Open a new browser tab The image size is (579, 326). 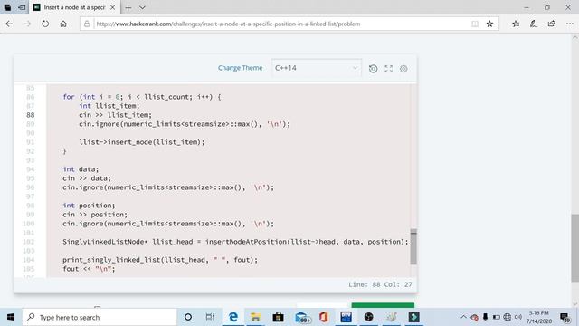click(x=128, y=7)
